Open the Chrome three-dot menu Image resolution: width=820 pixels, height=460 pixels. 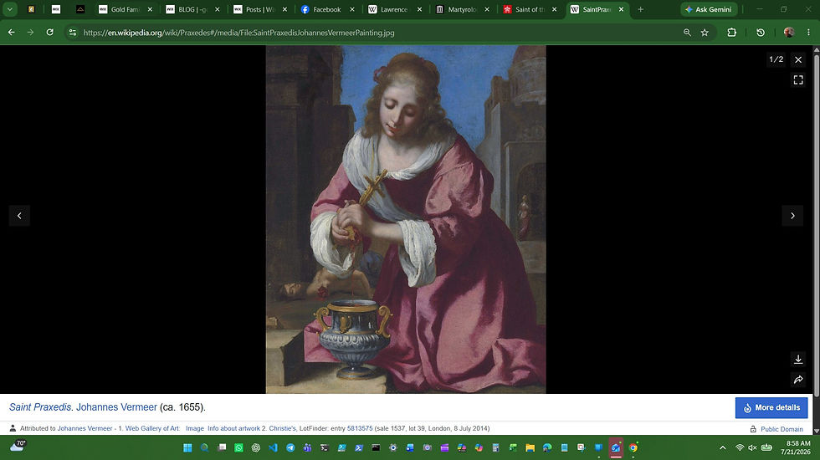click(808, 33)
